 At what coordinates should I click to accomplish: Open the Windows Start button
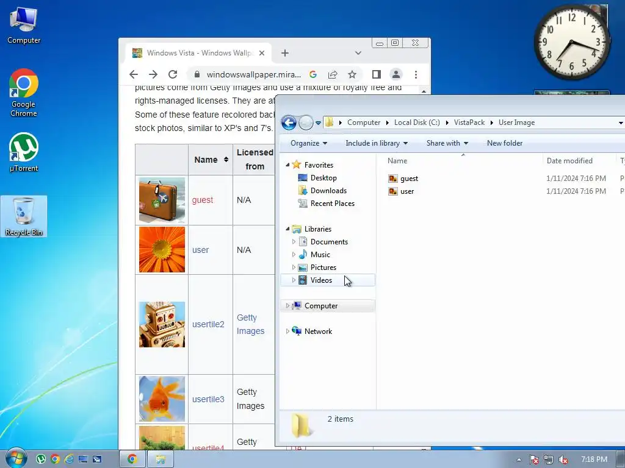[16, 458]
